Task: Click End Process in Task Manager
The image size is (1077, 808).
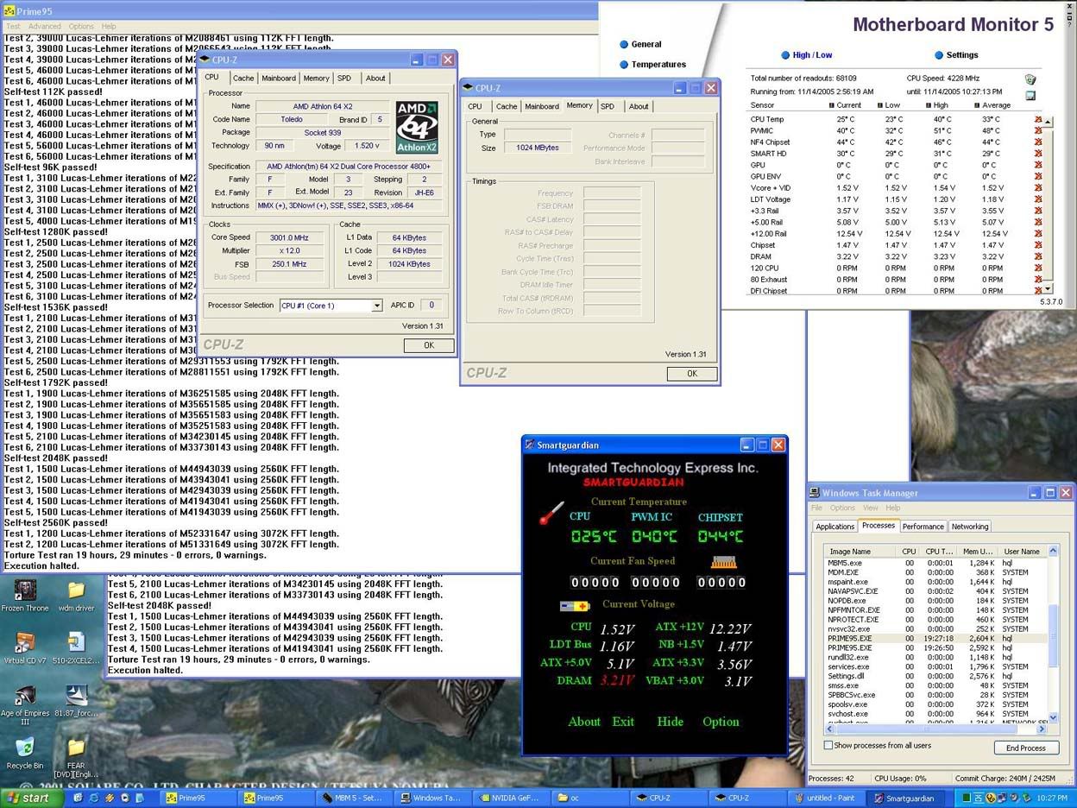Action: 1026,748
